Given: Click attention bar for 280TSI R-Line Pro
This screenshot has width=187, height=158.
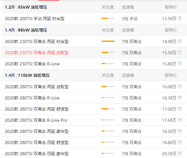Looking at the screenshot, I should (x=108, y=120).
